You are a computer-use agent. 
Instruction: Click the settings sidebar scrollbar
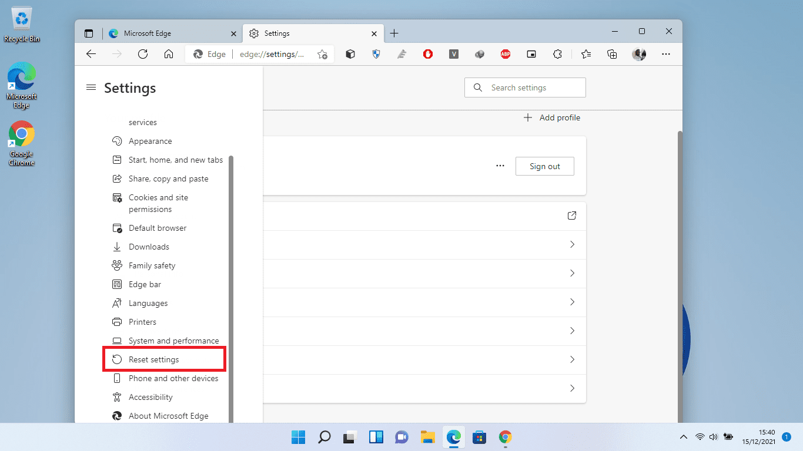point(231,289)
